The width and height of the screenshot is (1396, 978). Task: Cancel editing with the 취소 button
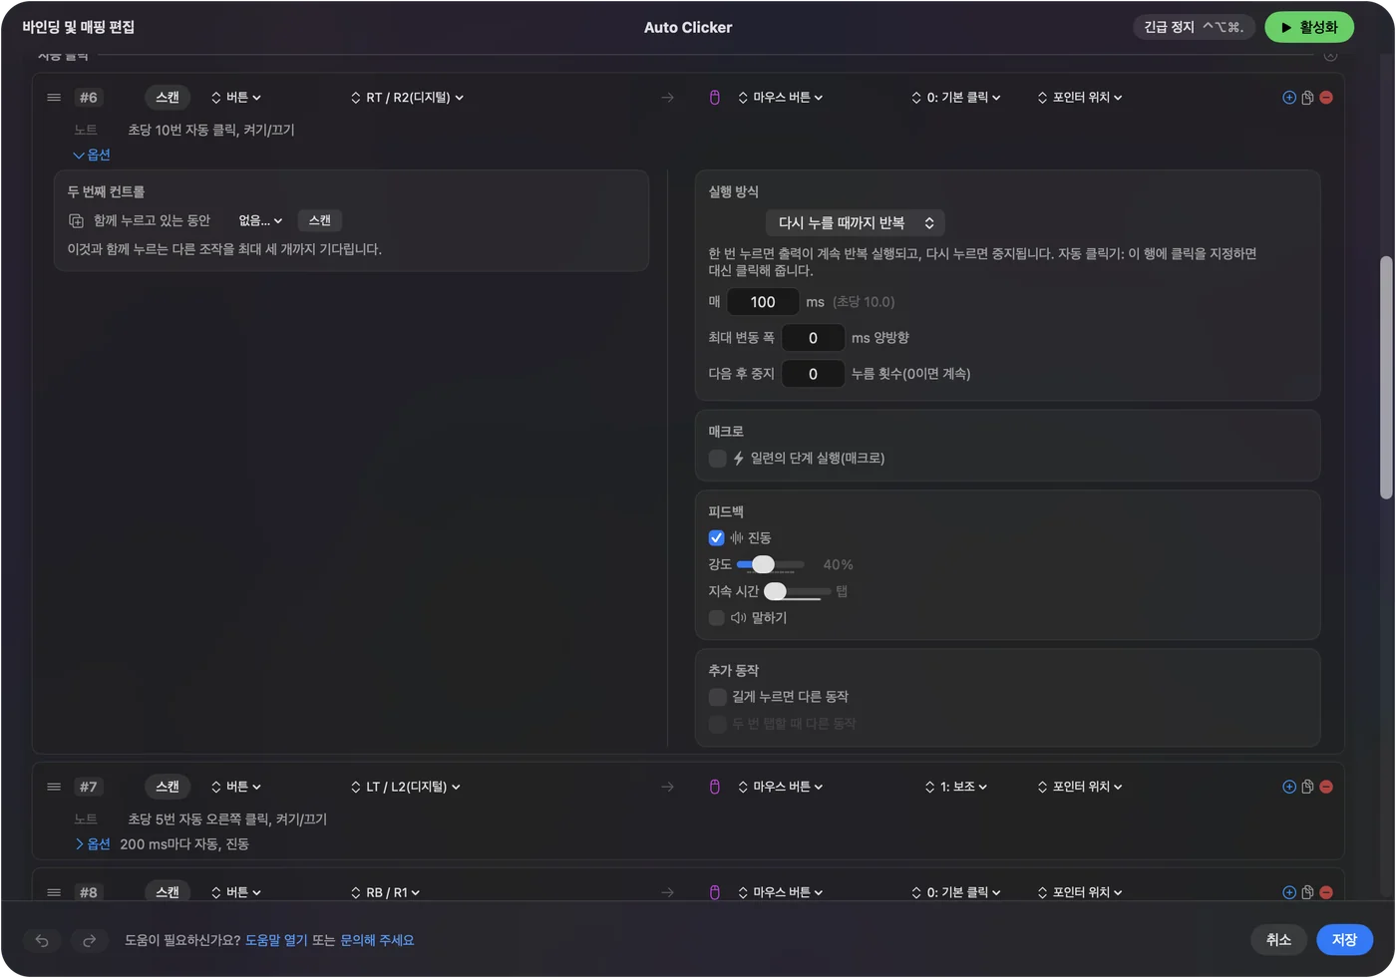click(x=1278, y=940)
